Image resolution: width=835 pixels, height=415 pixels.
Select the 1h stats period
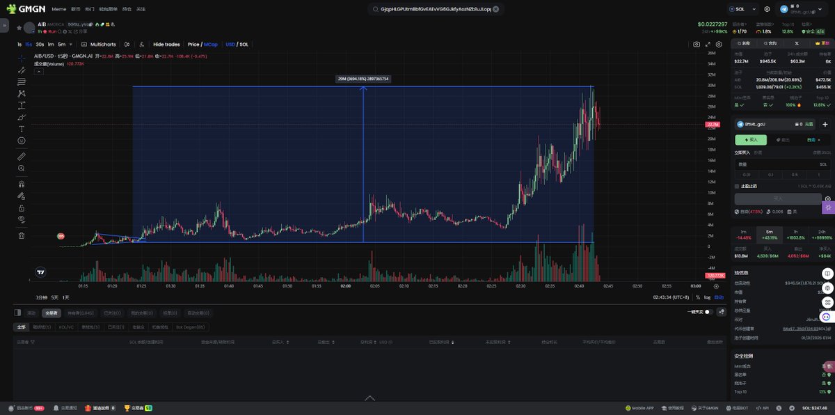pos(794,235)
